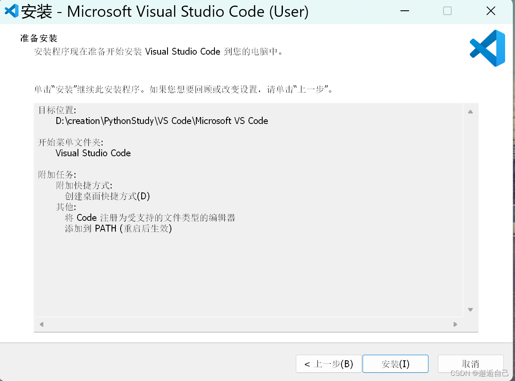Viewport: 515px width, 381px height.
Task: Click '创建桌面快捷方式(D)' line
Action: point(107,196)
